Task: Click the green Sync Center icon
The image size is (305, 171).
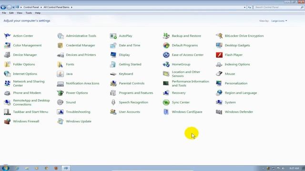Action: pos(166,103)
